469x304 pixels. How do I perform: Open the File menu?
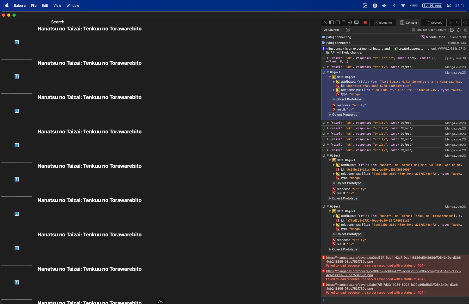click(x=34, y=5)
